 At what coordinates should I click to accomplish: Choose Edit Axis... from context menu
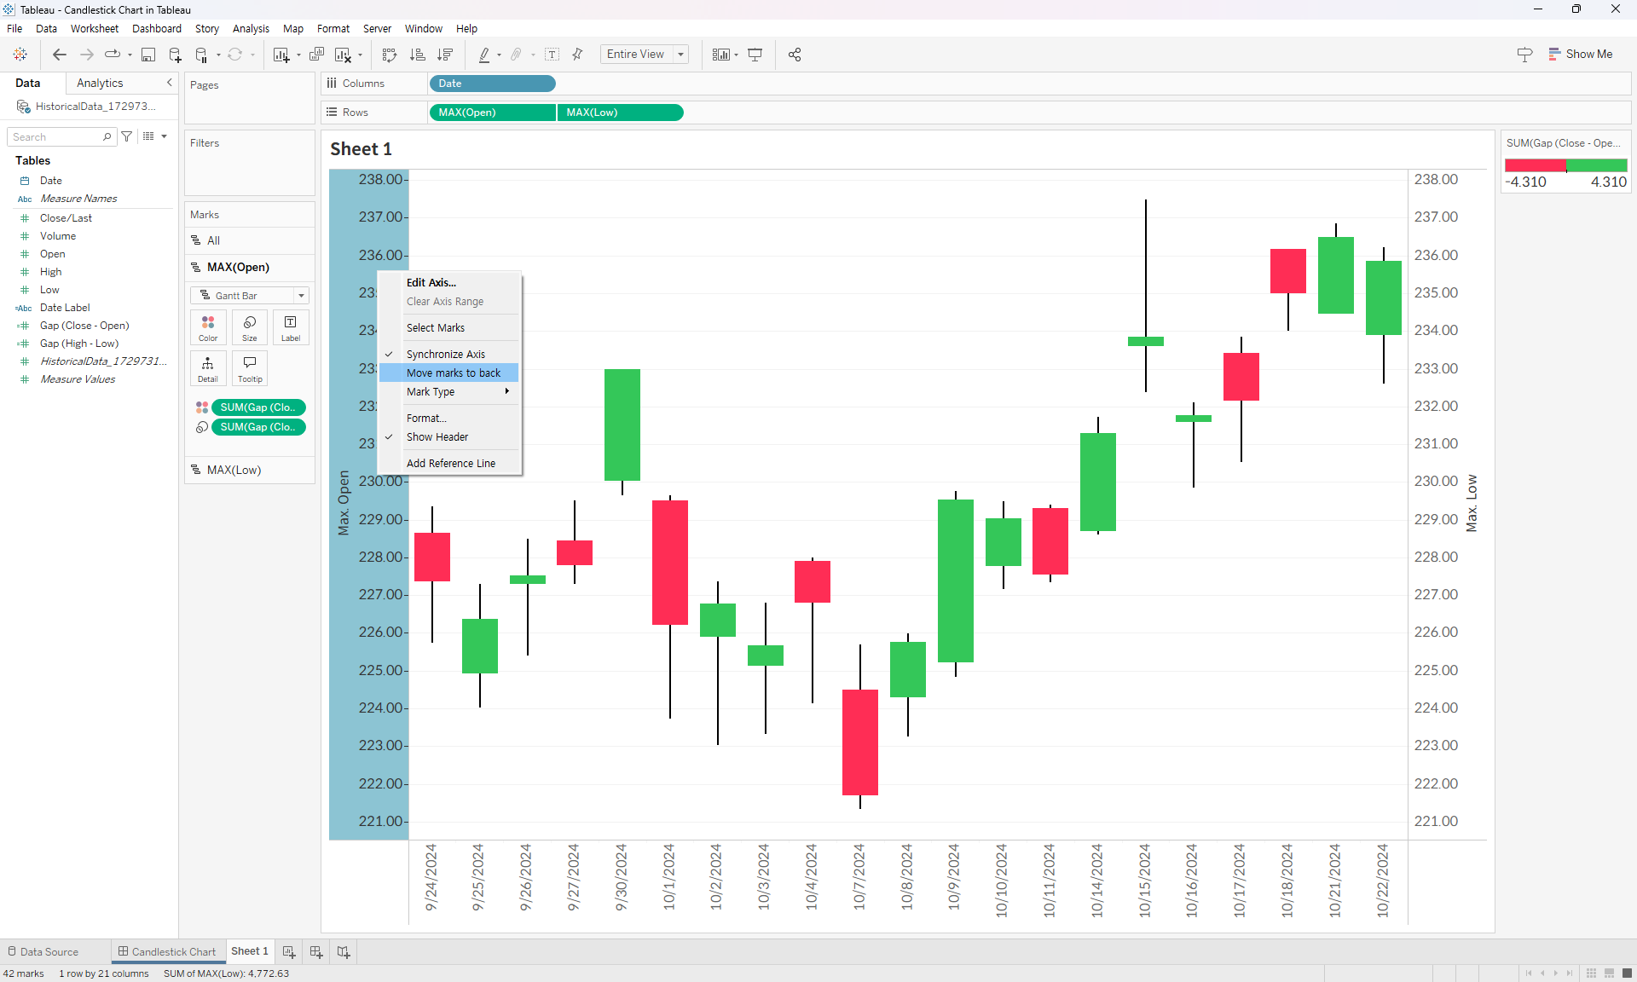coord(431,282)
